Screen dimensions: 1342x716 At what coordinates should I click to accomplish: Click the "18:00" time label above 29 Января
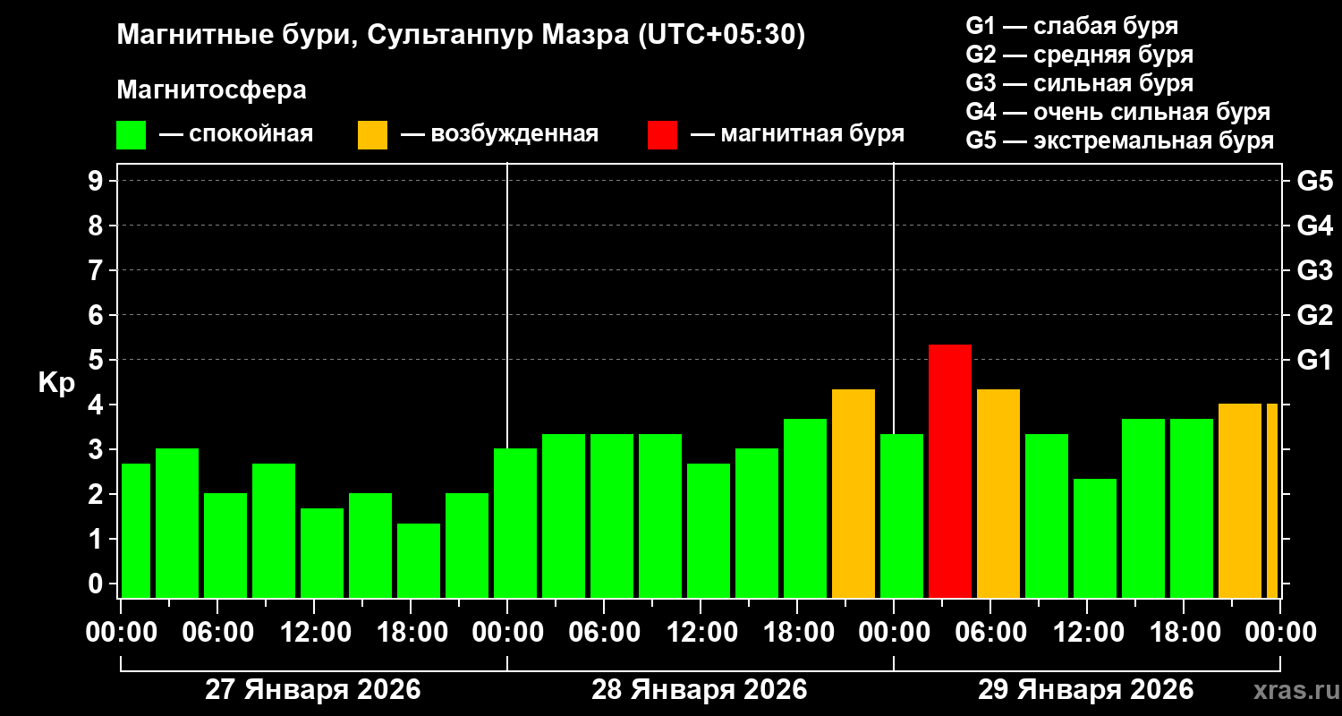[1184, 632]
